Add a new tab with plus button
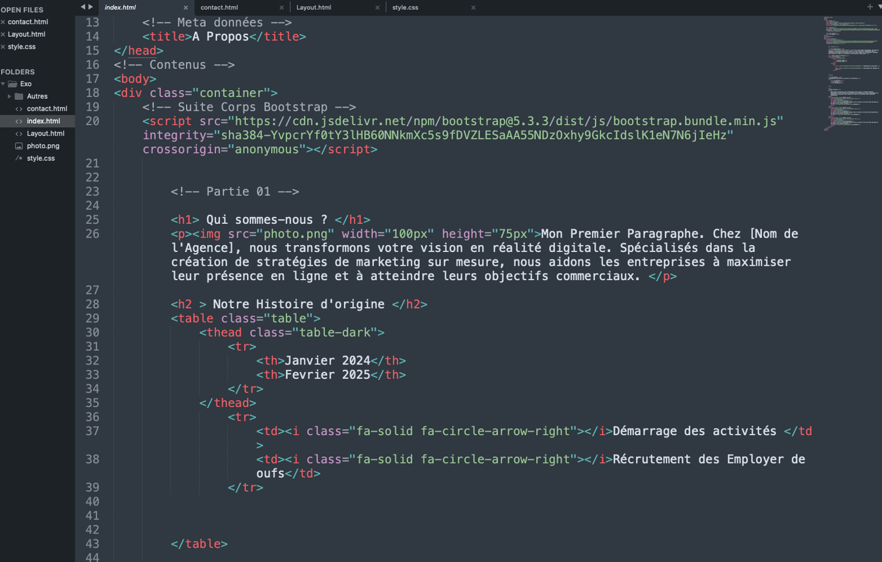This screenshot has width=882, height=562. (x=869, y=7)
